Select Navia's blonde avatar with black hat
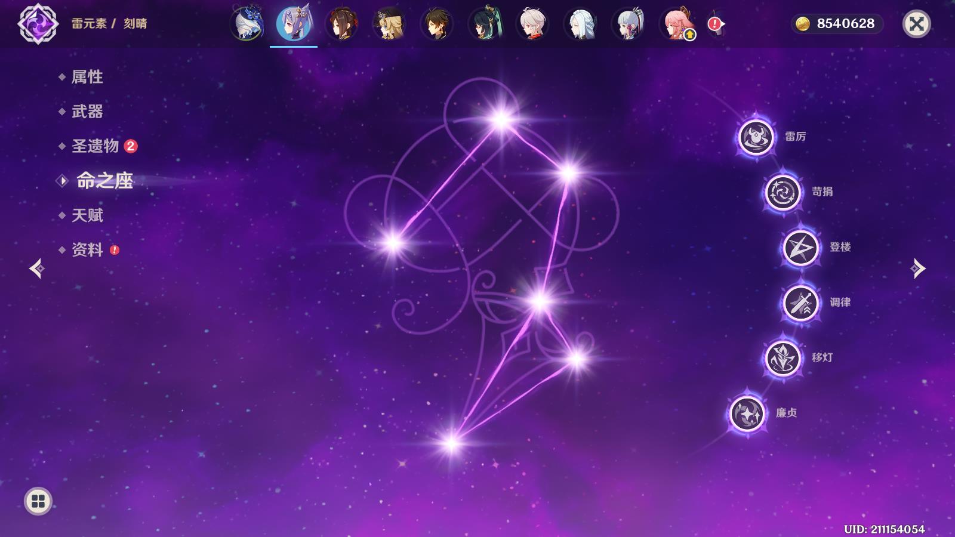 coord(389,24)
